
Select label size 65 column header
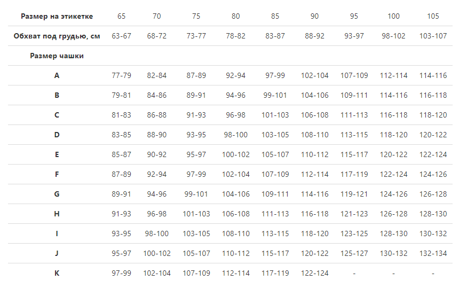point(121,17)
